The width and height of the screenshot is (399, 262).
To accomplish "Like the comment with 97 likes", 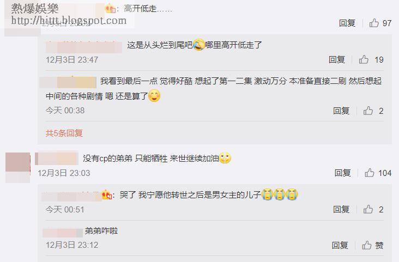I will coord(374,23).
